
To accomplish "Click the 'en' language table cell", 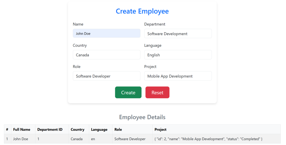I will click(x=101, y=139).
